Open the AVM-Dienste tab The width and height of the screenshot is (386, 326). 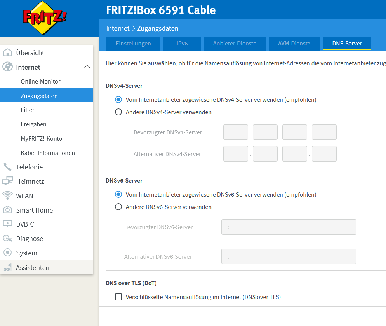point(294,44)
